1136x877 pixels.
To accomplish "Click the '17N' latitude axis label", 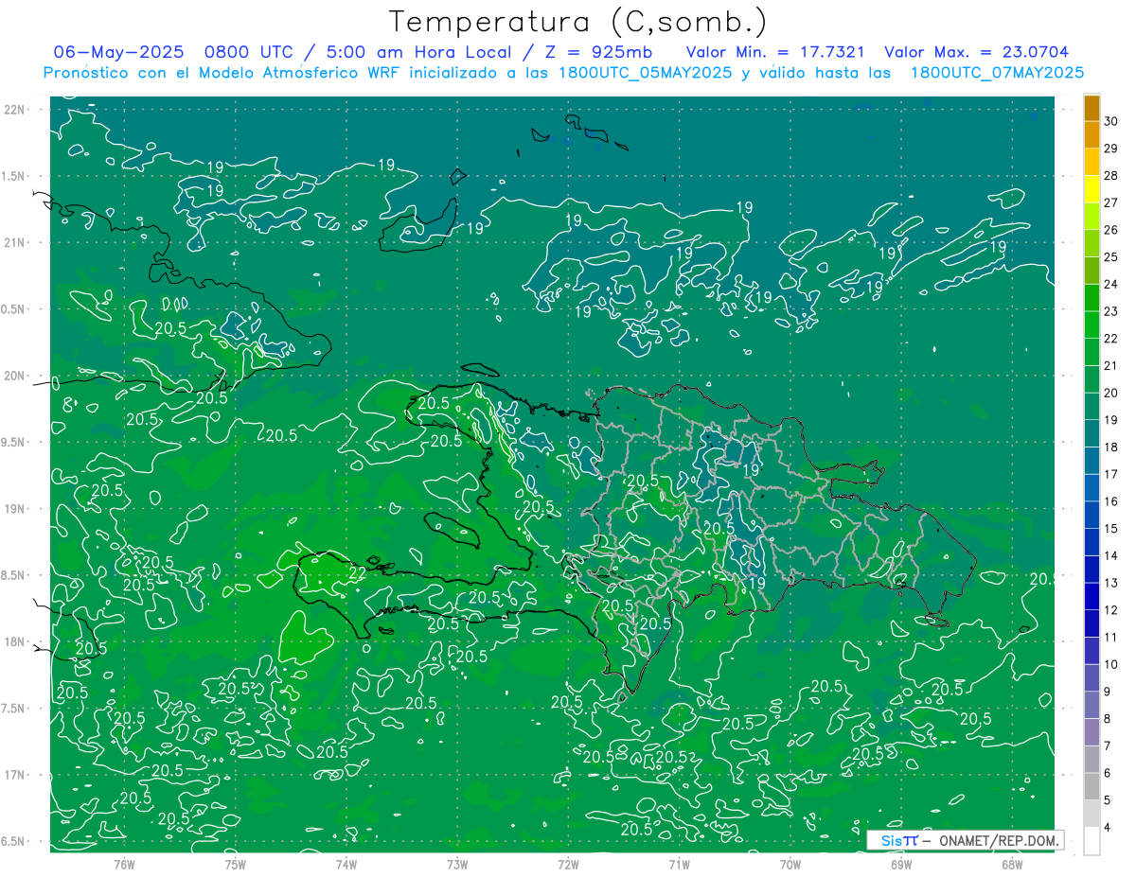I will (13, 775).
